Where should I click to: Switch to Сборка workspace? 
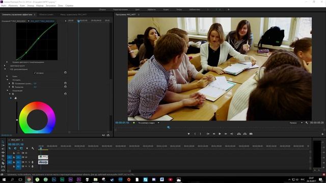pos(102,10)
